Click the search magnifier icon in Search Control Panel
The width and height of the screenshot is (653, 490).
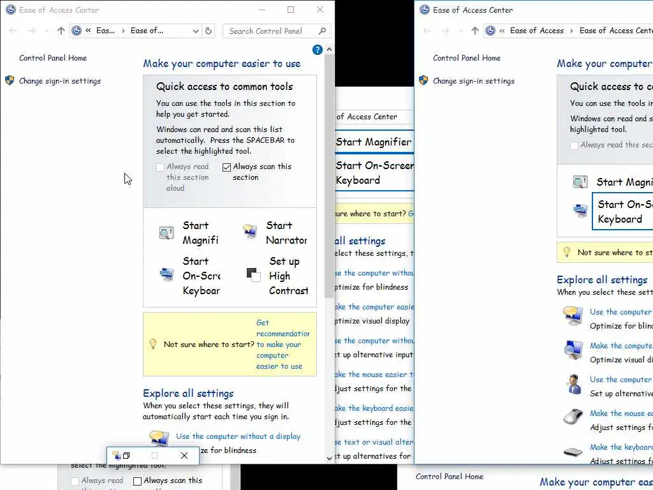322,31
